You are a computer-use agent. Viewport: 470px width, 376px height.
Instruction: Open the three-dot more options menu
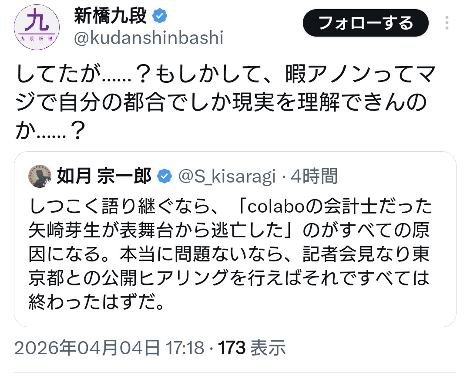pyautogui.click(x=447, y=23)
